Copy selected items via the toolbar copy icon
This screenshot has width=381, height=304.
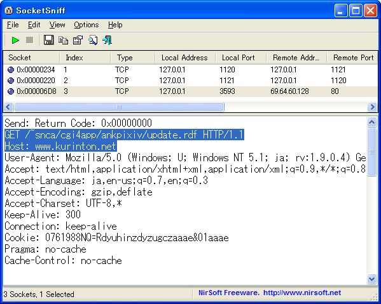point(63,40)
